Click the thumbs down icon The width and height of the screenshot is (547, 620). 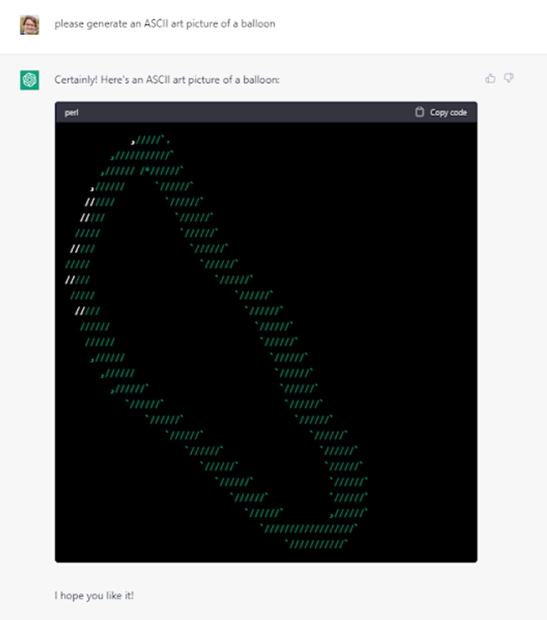508,78
